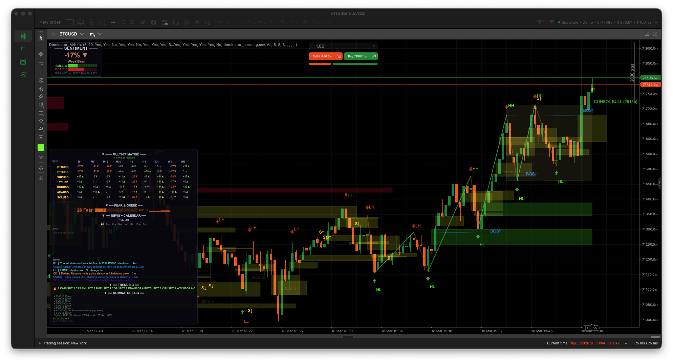The height and width of the screenshot is (363, 673).
Task: Click the bright green color swatch
Action: point(41,147)
